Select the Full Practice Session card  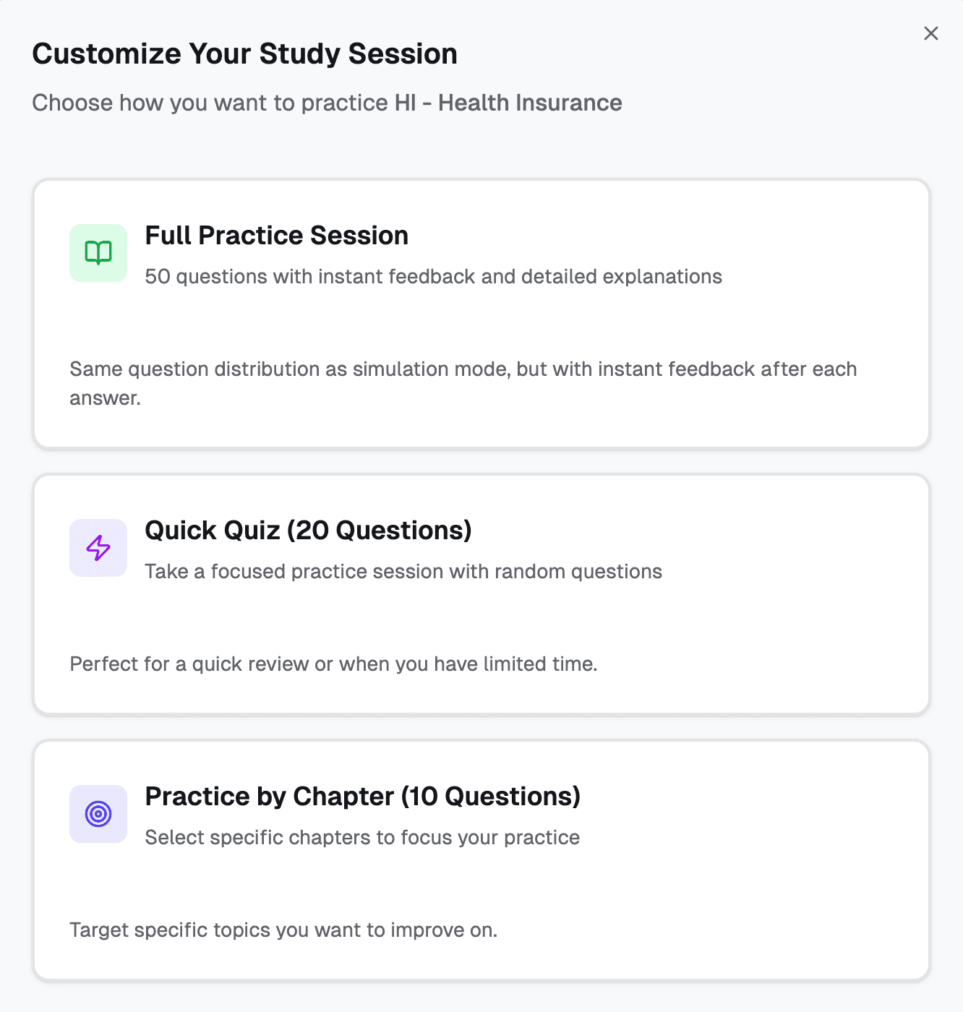coord(482,314)
